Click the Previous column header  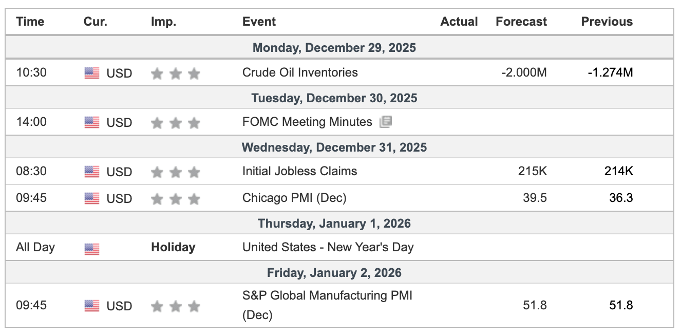coord(607,22)
